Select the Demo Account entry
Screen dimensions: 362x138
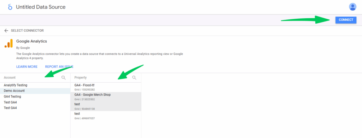click(35, 91)
